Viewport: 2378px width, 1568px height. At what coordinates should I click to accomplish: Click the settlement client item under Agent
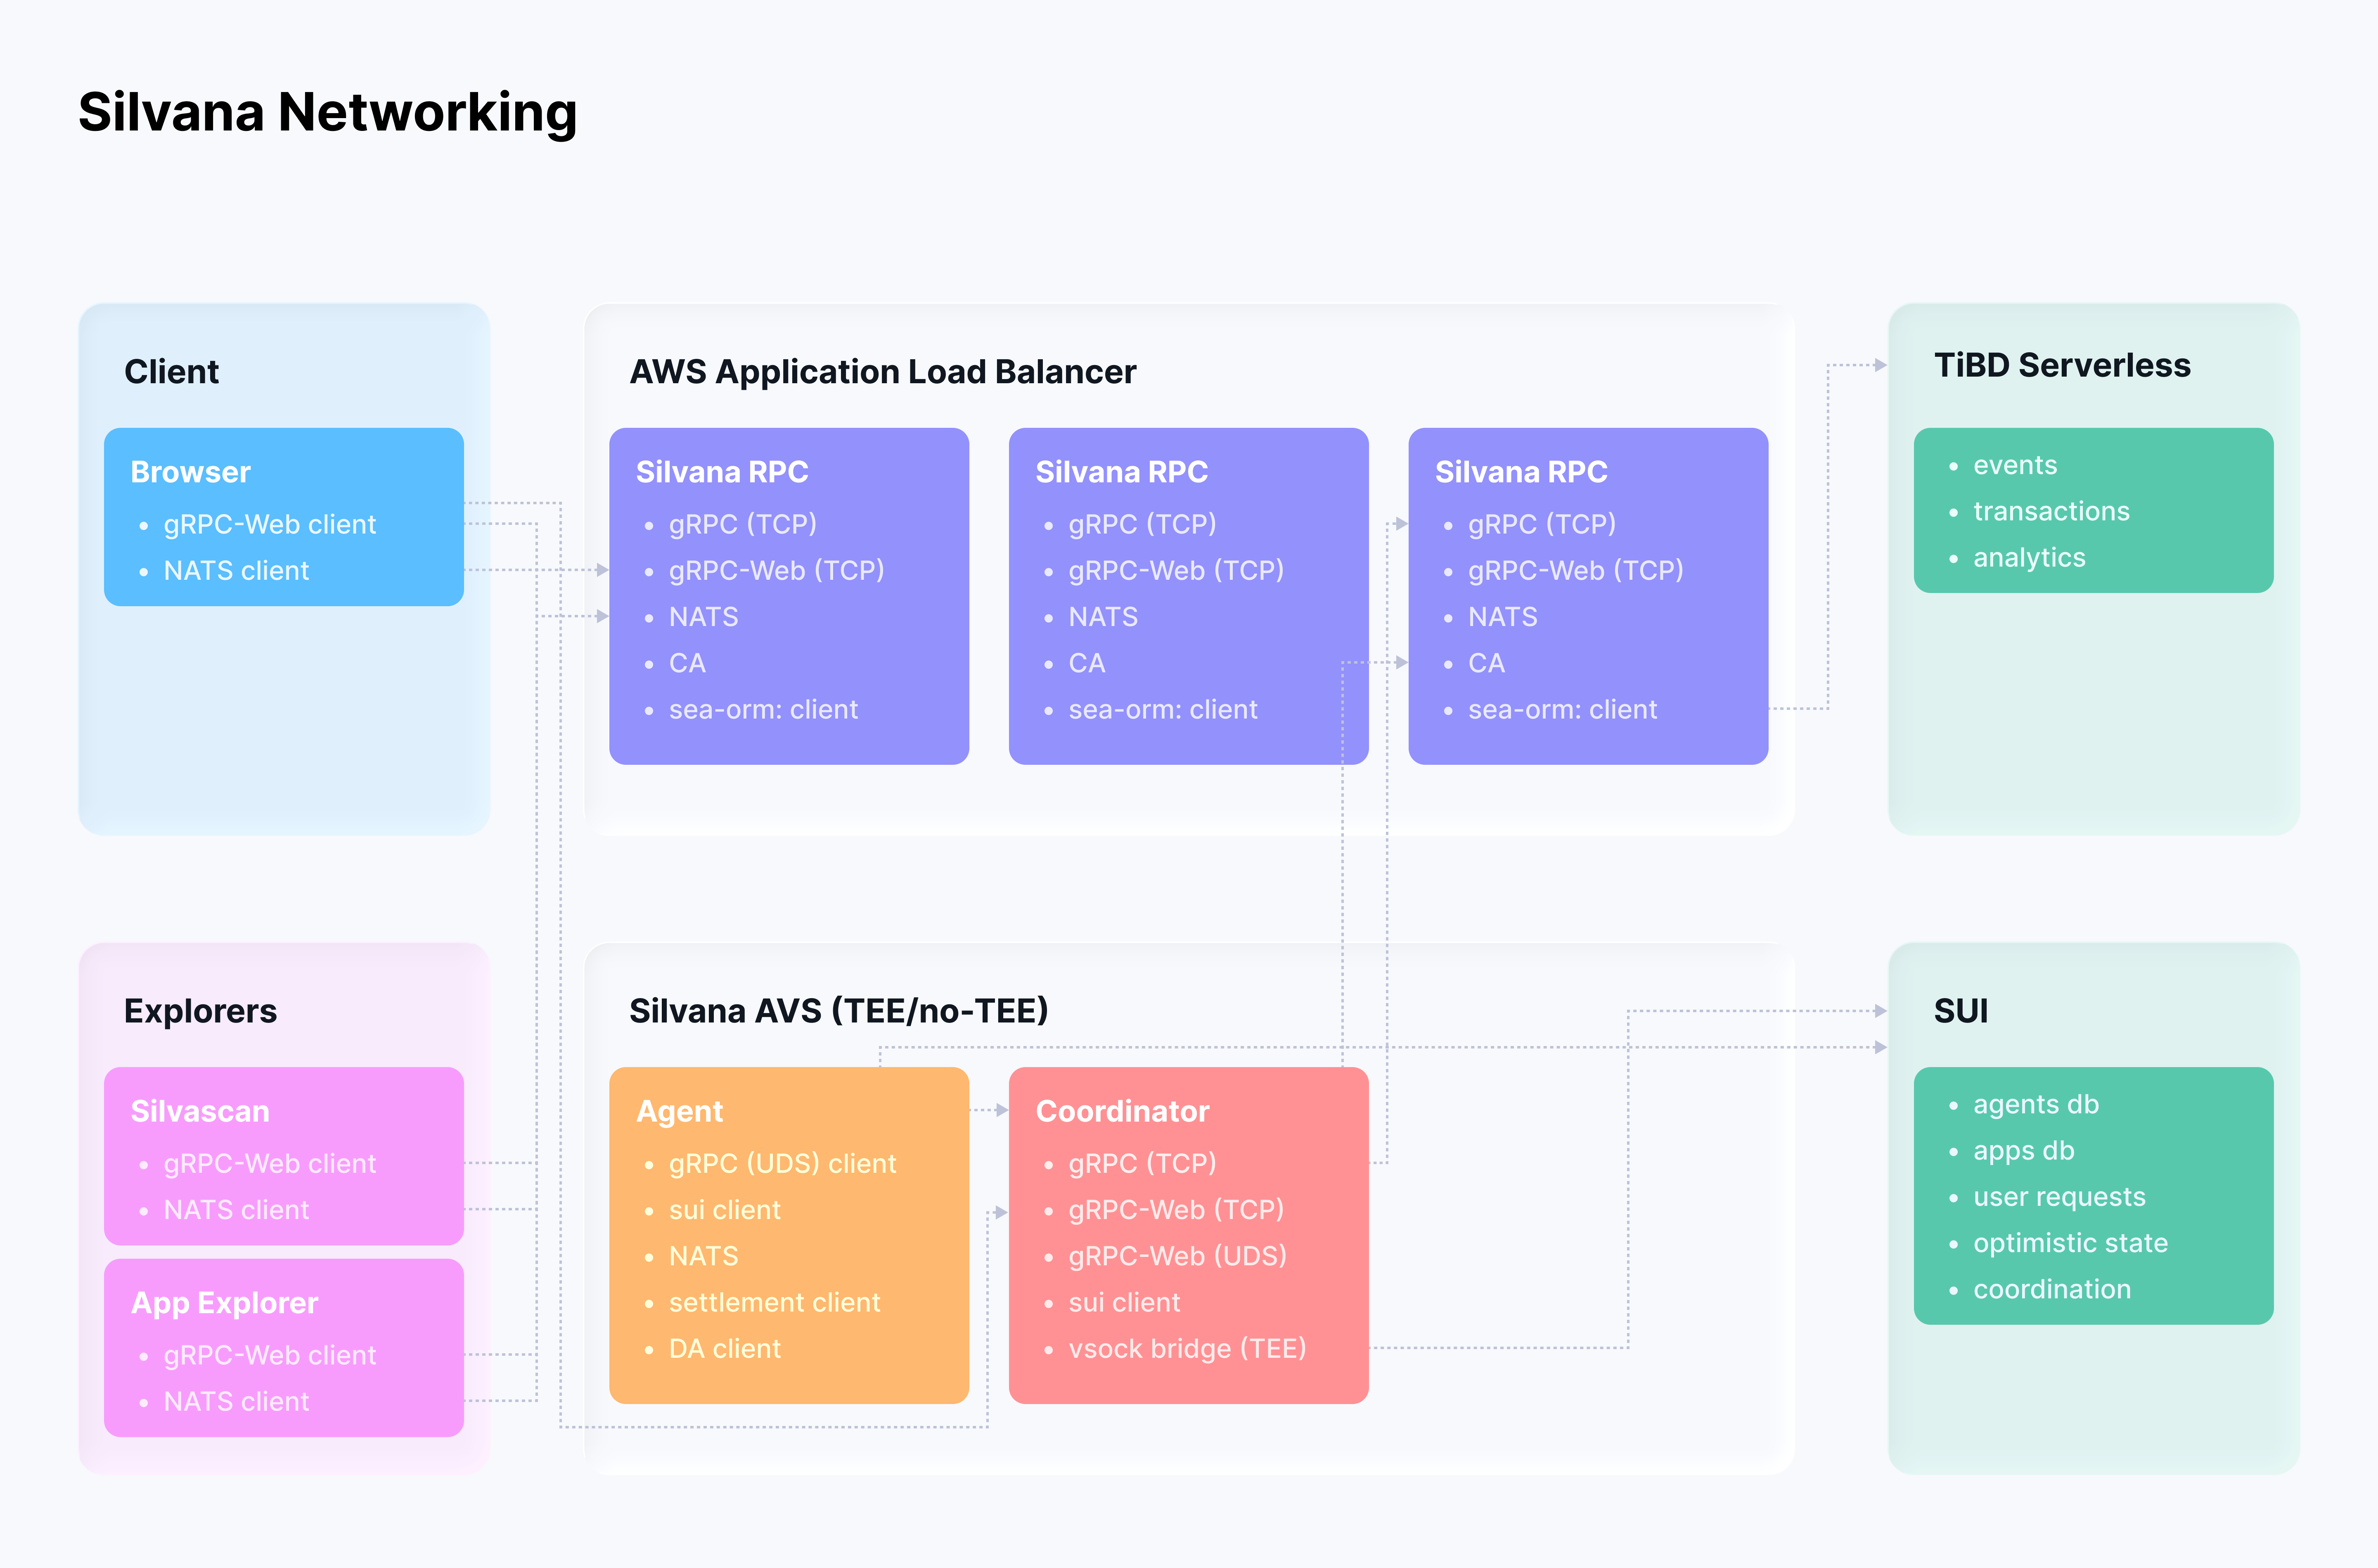(x=775, y=1302)
